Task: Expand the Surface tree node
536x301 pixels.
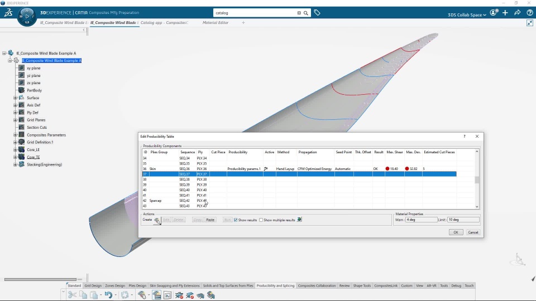Action: (x=16, y=98)
